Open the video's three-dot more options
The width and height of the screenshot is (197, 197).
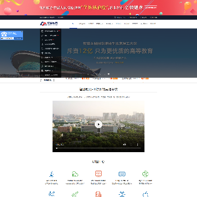pyautogui.click(x=137, y=144)
